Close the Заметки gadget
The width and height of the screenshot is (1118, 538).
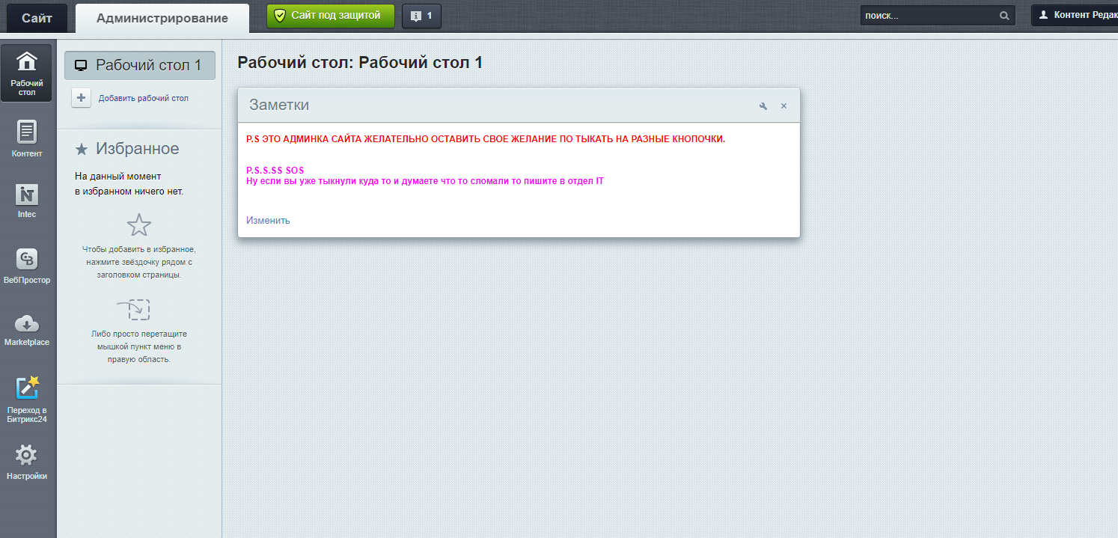tap(783, 106)
